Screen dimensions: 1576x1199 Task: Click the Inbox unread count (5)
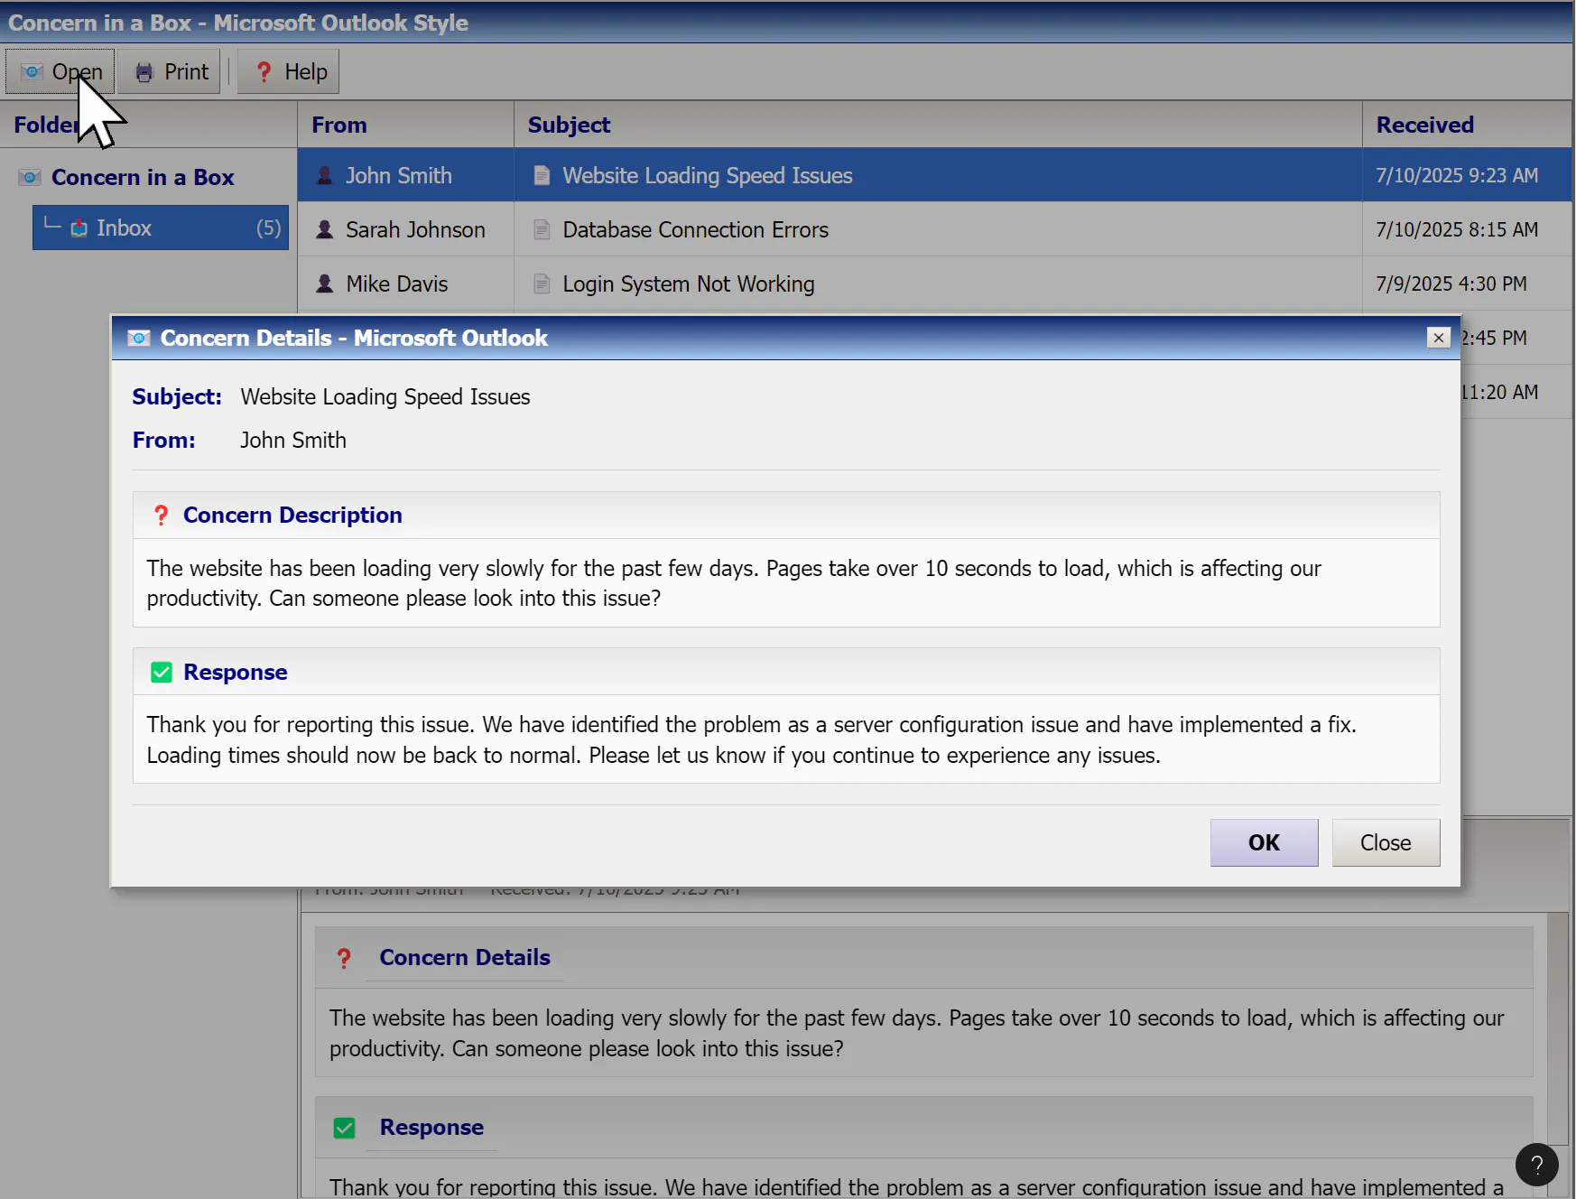[x=268, y=228]
